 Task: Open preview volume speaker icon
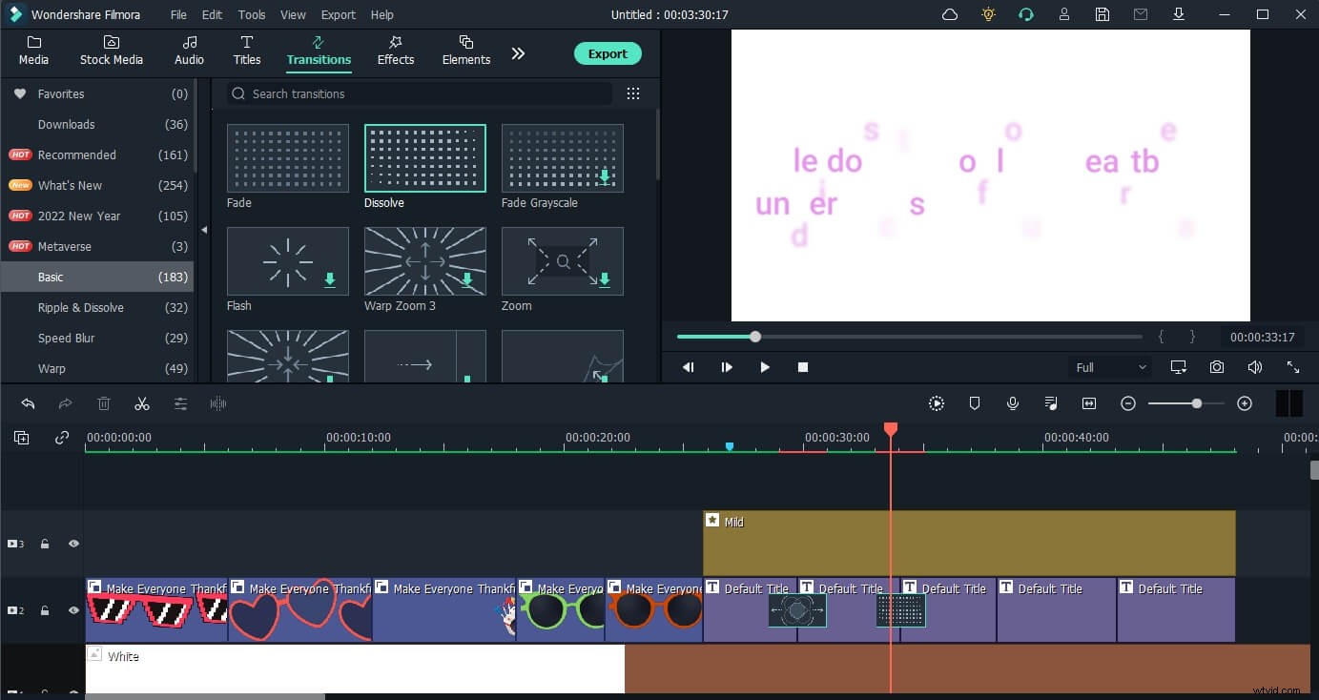(x=1255, y=367)
